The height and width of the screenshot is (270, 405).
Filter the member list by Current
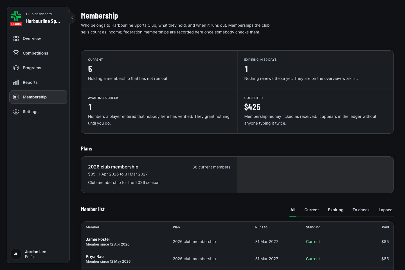tap(312, 210)
